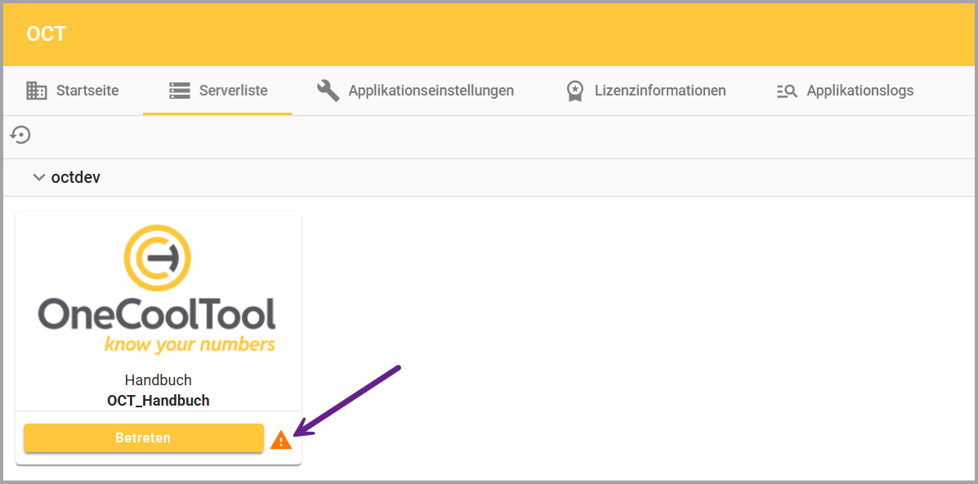The width and height of the screenshot is (978, 484).
Task: Click the refresh server list icon
Action: click(21, 135)
